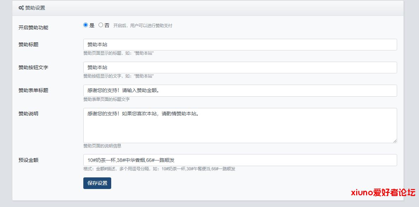The width and height of the screenshot is (419, 207).
Task: Click the textarea resize handle corner
Action: tap(395, 141)
